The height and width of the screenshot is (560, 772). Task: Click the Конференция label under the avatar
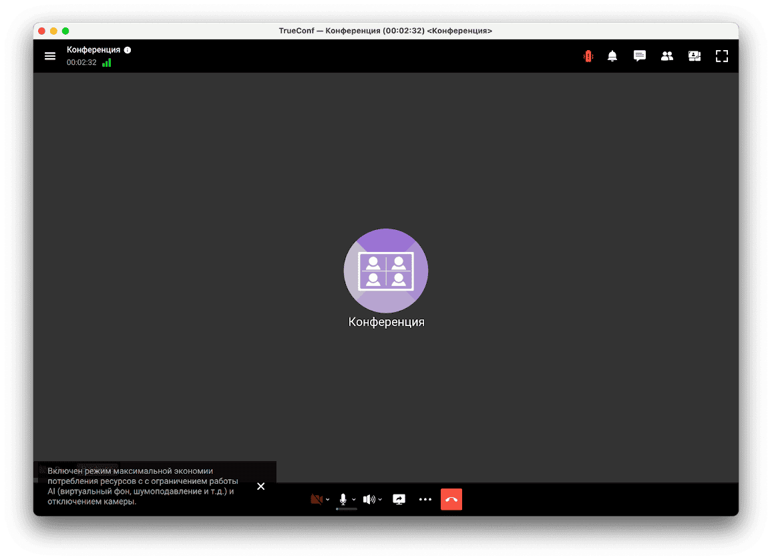pos(387,322)
